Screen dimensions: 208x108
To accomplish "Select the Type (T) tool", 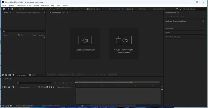I will [46, 9].
